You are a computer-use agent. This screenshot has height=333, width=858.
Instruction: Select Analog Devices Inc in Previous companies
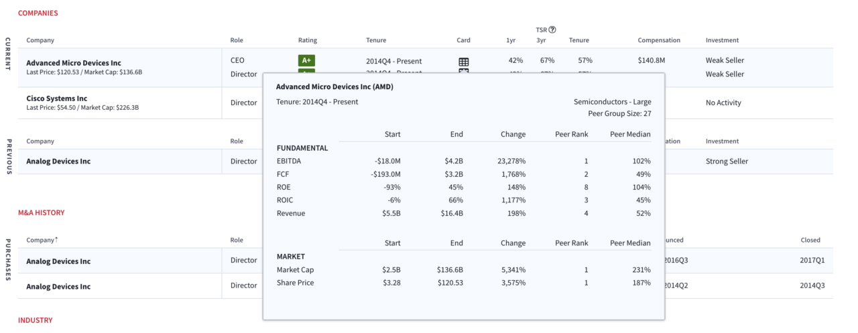58,161
